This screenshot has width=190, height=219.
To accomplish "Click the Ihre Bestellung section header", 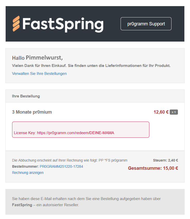I will (26, 96).
